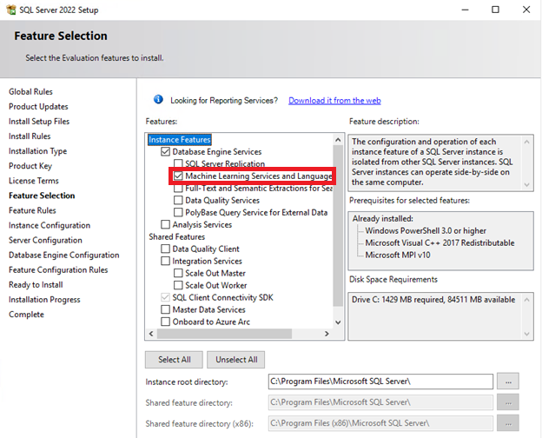Go to the Ready to Install step
Viewport: 542px width, 438px height.
pyautogui.click(x=36, y=285)
